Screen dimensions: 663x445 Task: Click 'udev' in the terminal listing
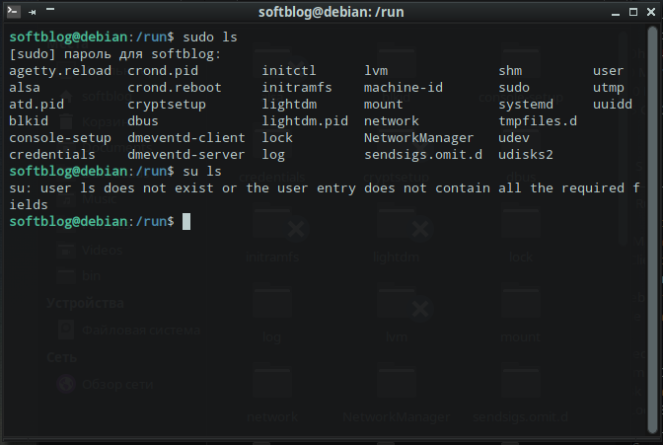point(514,138)
